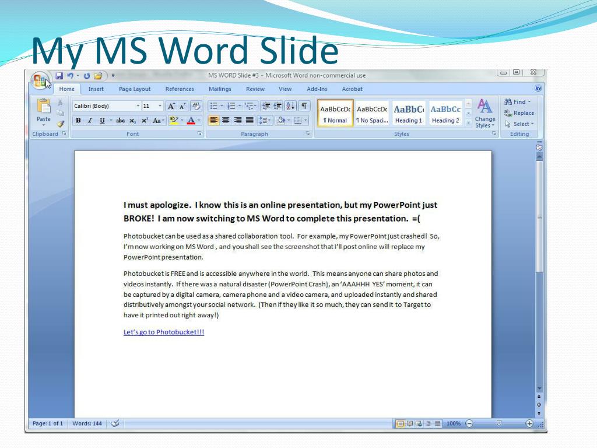Apply the Heading 2 style
This screenshot has height=448, width=597.
tap(445, 114)
